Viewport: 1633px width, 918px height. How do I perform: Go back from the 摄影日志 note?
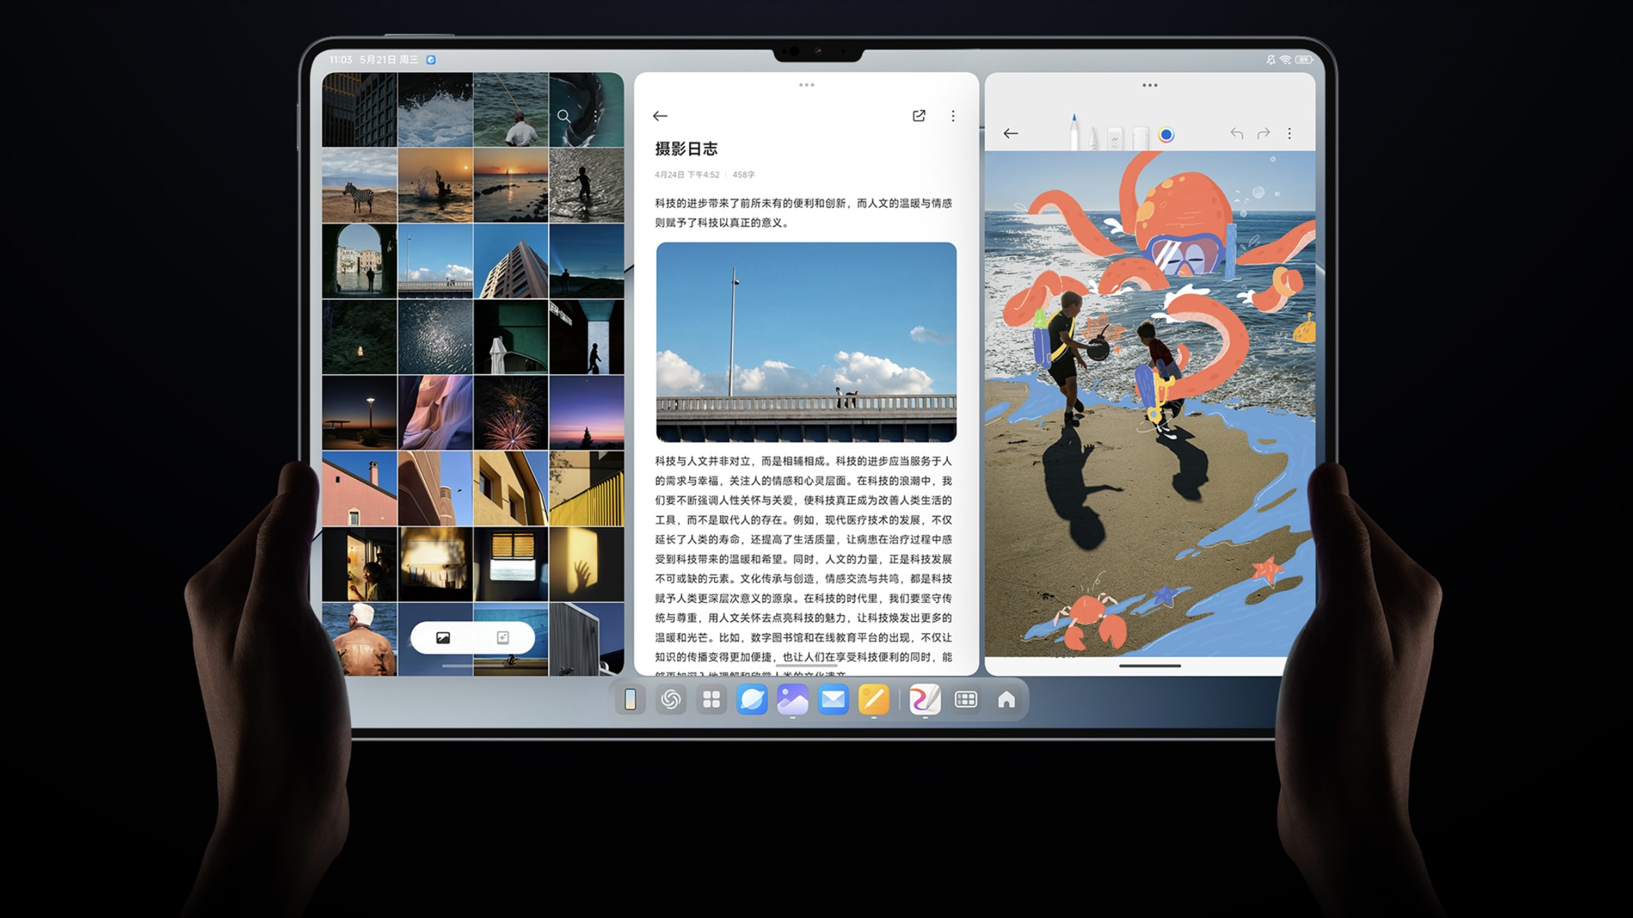[660, 116]
